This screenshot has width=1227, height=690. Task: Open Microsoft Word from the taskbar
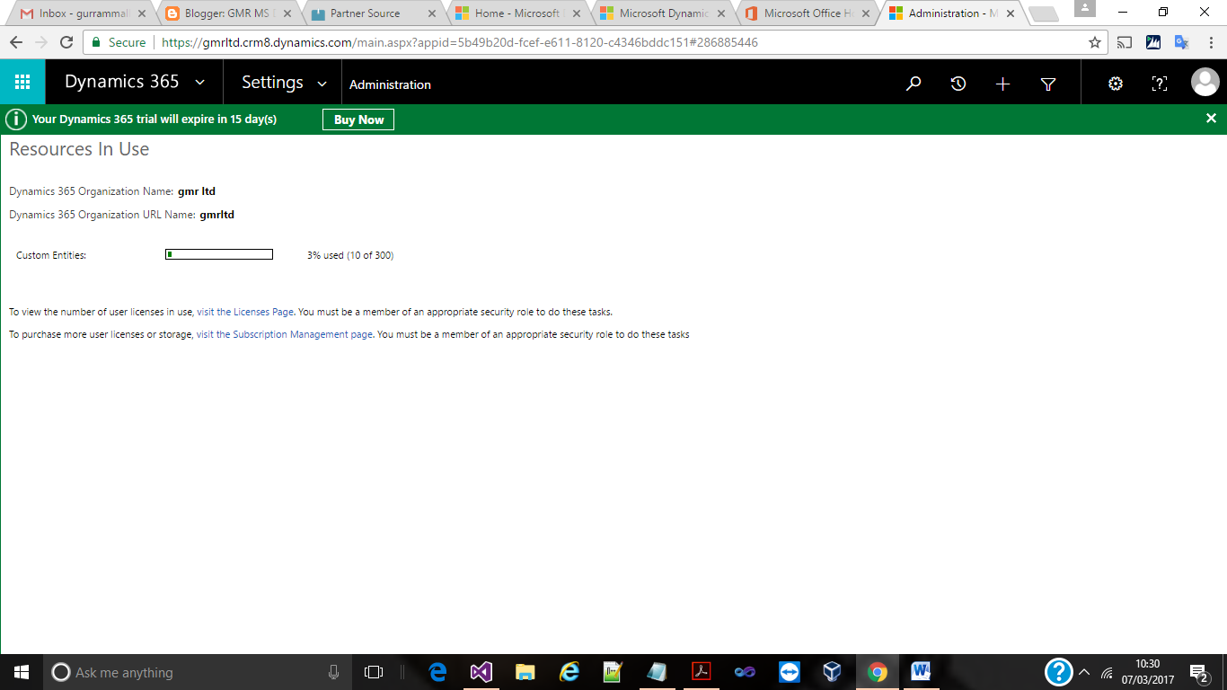pyautogui.click(x=921, y=672)
